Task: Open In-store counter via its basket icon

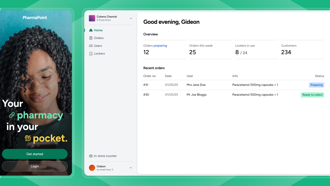Action: coord(91,156)
